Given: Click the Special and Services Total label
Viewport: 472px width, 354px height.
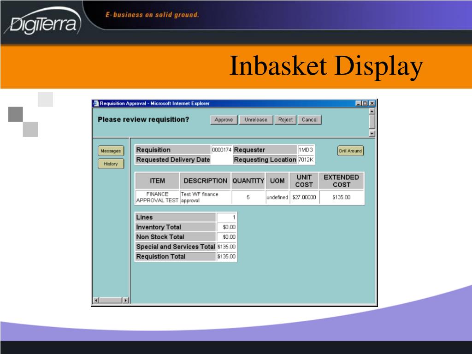Looking at the screenshot, I should coord(176,247).
